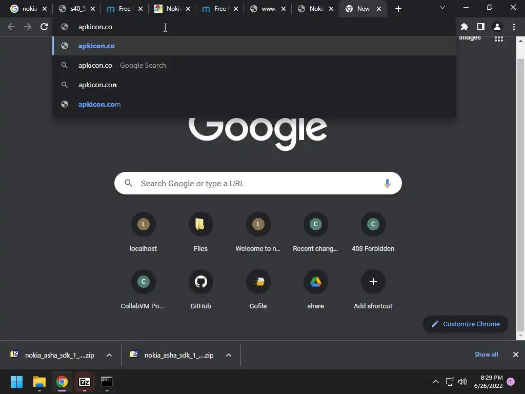525x394 pixels.
Task: Open the Google Drive share shortcut
Action: pyautogui.click(x=315, y=290)
